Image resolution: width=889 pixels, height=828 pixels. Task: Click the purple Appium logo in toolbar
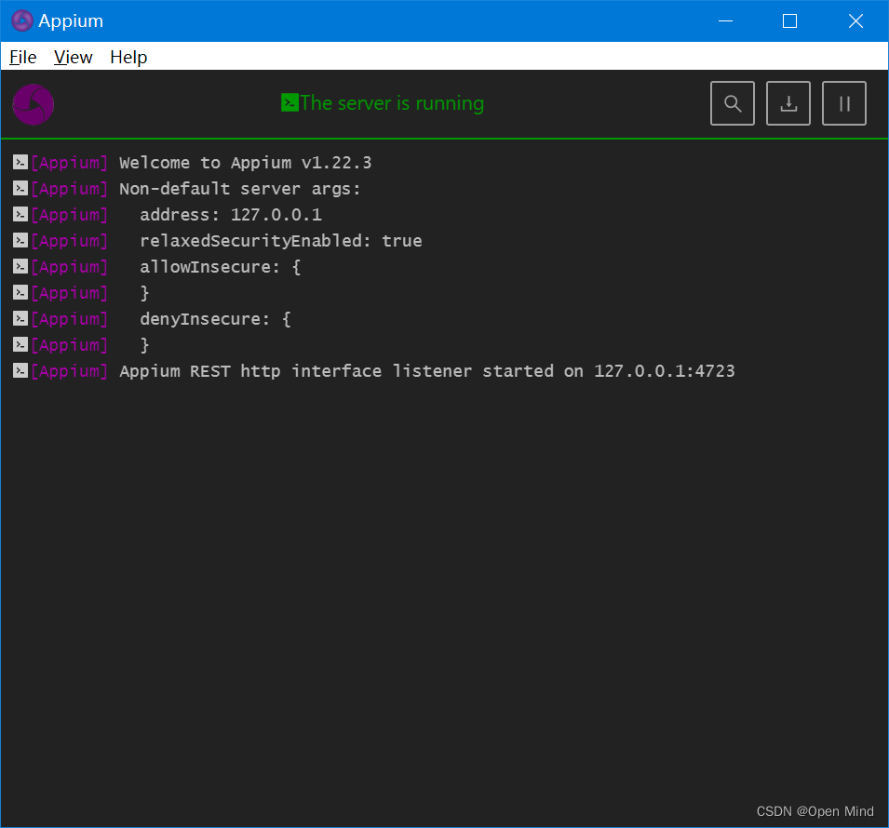click(34, 104)
